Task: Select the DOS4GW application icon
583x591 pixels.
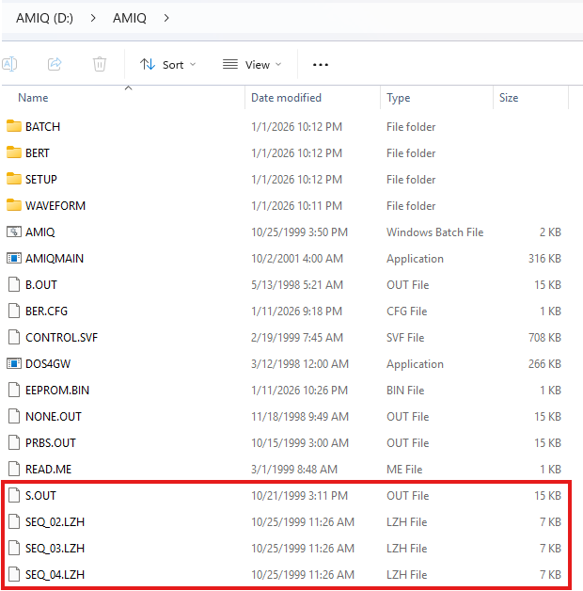Action: coord(14,363)
